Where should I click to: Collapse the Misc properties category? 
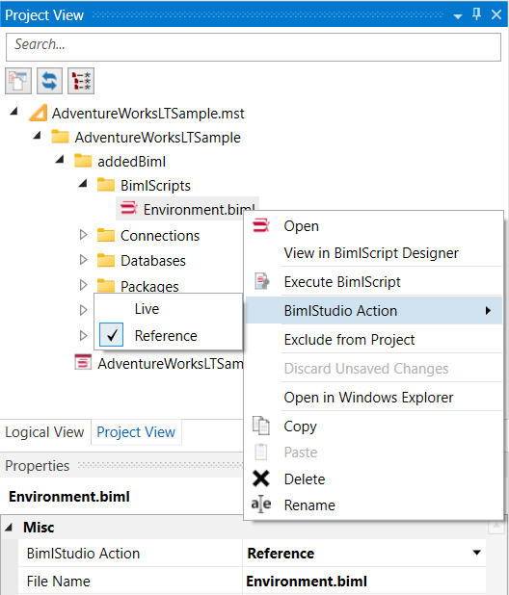pyautogui.click(x=9, y=527)
